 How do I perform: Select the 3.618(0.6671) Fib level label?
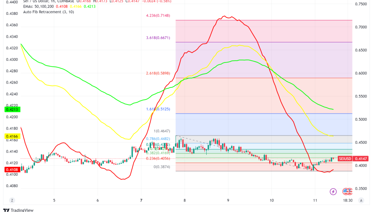coord(158,38)
